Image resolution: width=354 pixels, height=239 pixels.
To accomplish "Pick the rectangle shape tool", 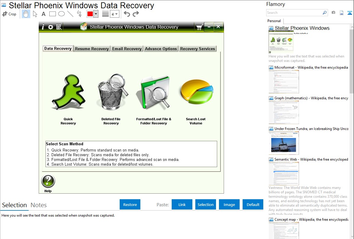I will point(53,14).
